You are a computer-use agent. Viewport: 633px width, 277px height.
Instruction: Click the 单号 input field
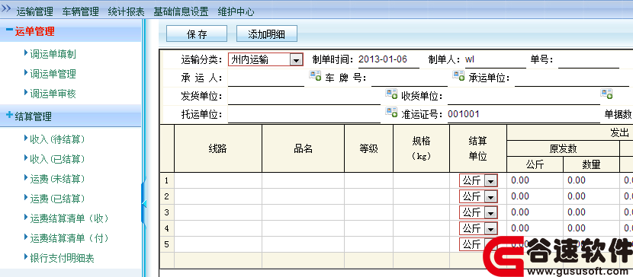click(589, 60)
